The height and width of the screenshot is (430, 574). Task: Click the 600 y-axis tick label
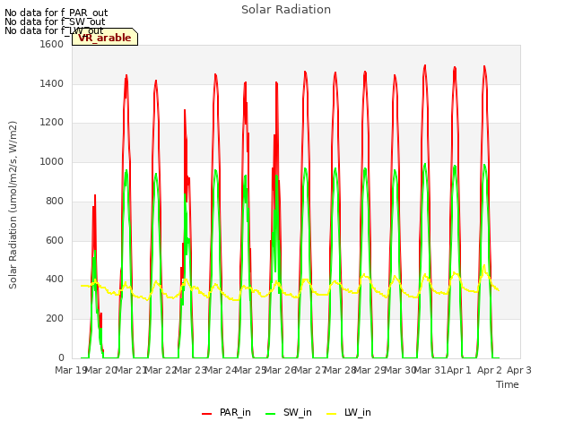pos(55,240)
